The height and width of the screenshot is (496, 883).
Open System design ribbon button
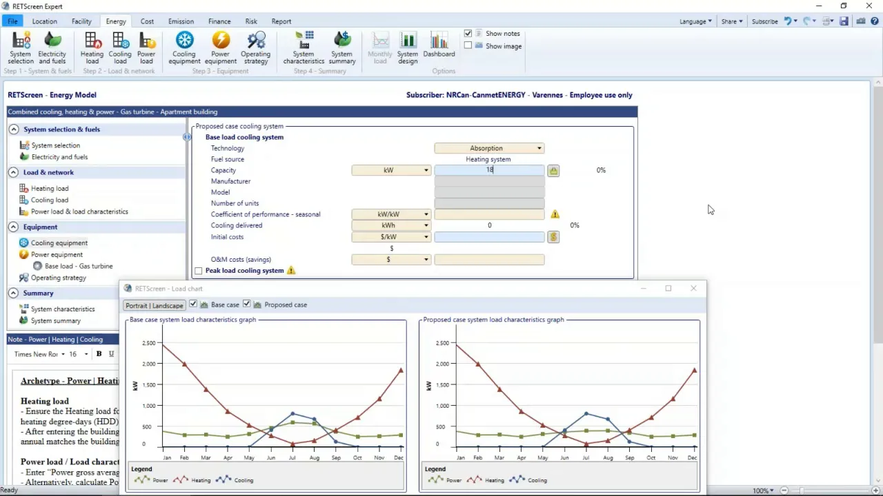pos(408,48)
